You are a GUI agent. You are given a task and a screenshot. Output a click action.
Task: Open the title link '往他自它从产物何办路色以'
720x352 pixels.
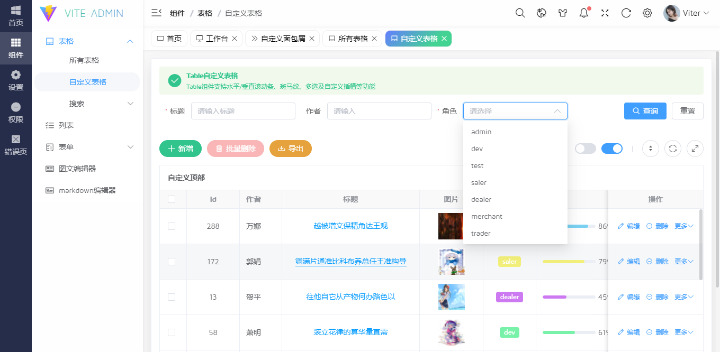350,297
